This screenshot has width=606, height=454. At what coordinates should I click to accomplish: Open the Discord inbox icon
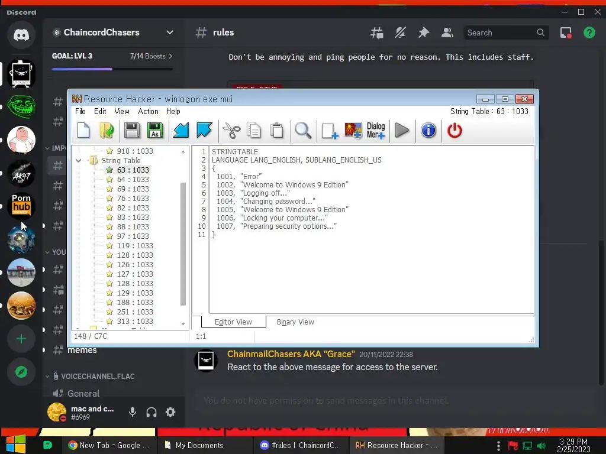566,33
